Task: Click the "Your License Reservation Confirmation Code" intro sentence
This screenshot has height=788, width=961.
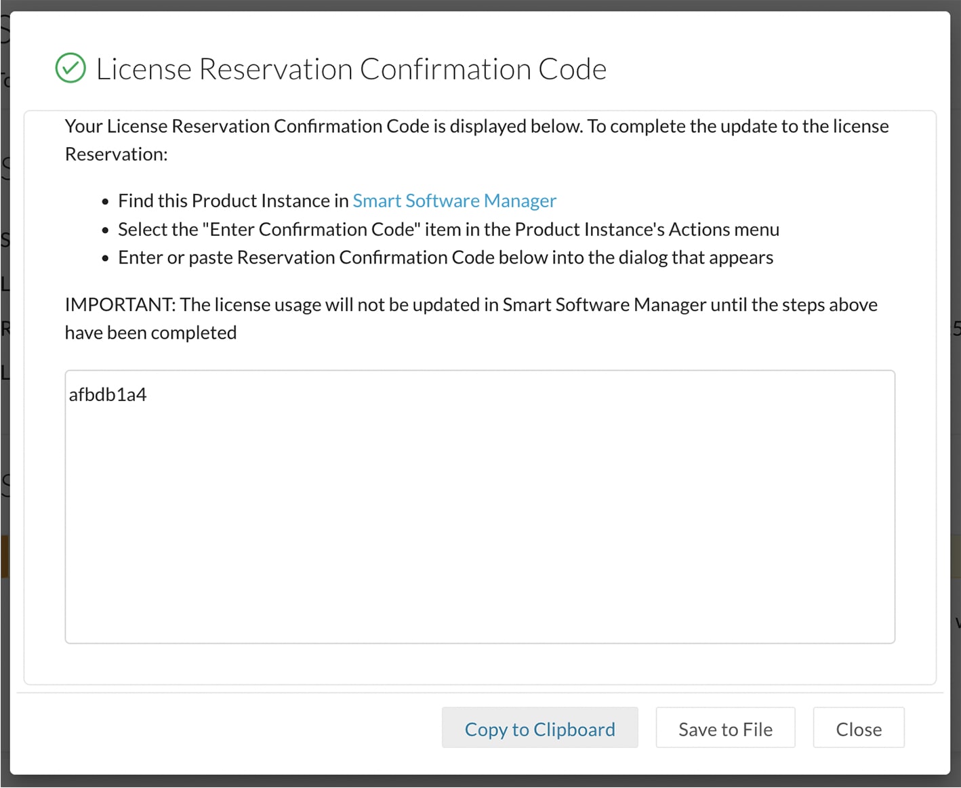Action: [x=323, y=126]
